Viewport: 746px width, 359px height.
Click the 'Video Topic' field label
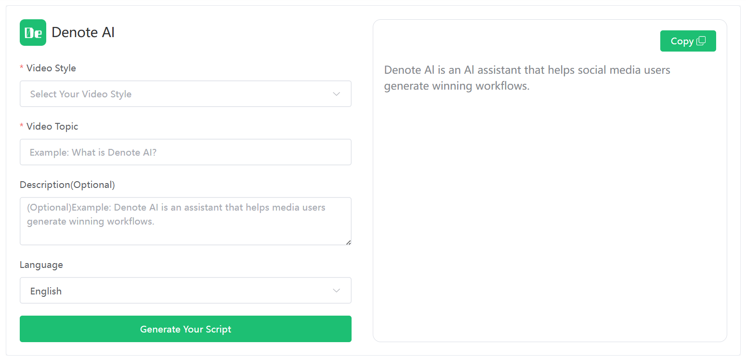pos(52,126)
